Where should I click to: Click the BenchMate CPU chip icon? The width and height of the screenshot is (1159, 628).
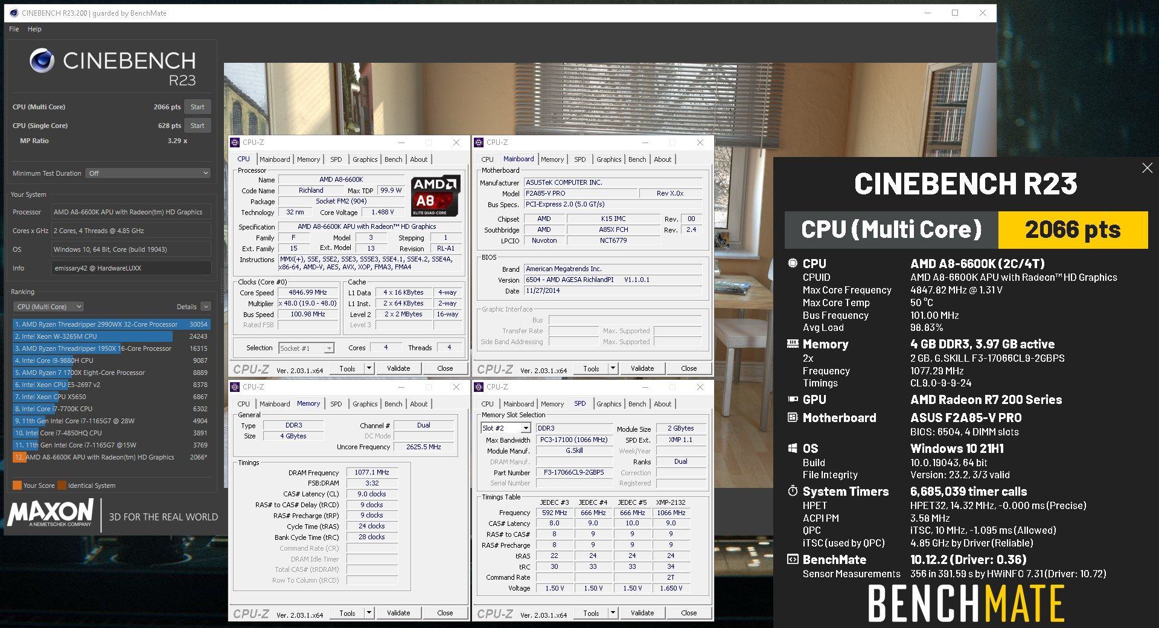(x=793, y=263)
